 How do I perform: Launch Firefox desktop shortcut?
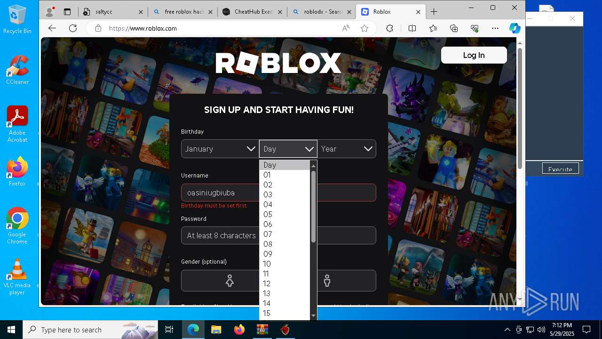pyautogui.click(x=17, y=171)
